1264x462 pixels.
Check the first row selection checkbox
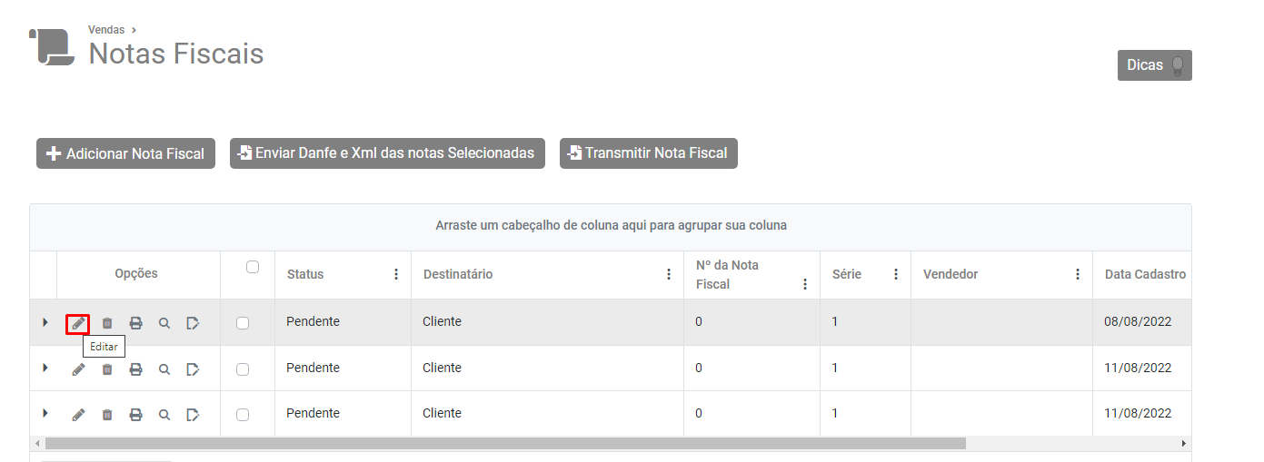pos(243,323)
